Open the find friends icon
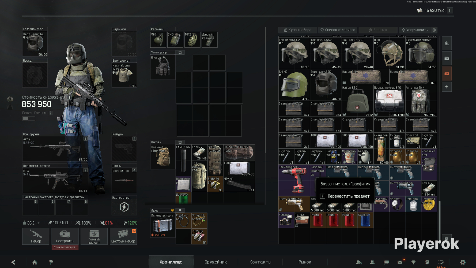This screenshot has height=268, width=476. pos(359,262)
